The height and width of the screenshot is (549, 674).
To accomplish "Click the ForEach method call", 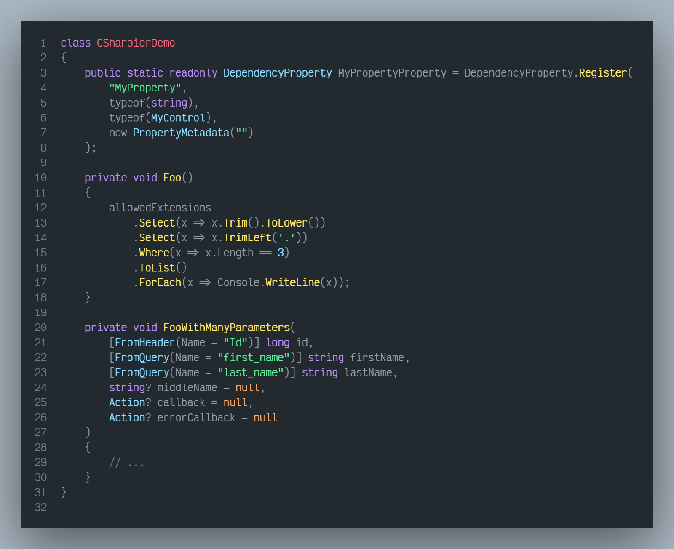I will tap(160, 283).
